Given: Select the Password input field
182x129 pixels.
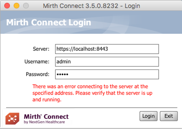Looking at the screenshot, I should pyautogui.click(x=107, y=74).
